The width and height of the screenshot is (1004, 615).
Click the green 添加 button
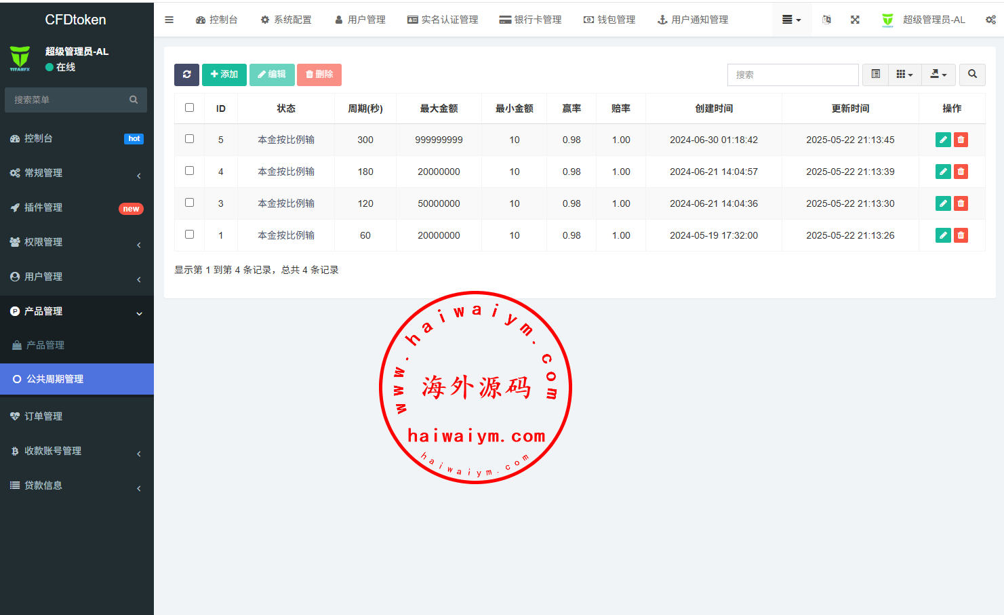click(224, 75)
